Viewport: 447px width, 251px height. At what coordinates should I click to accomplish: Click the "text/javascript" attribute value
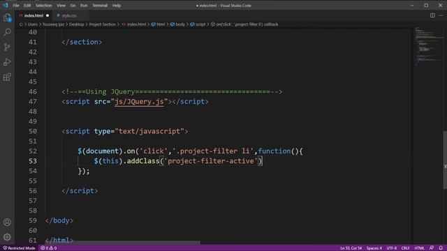click(x=149, y=131)
